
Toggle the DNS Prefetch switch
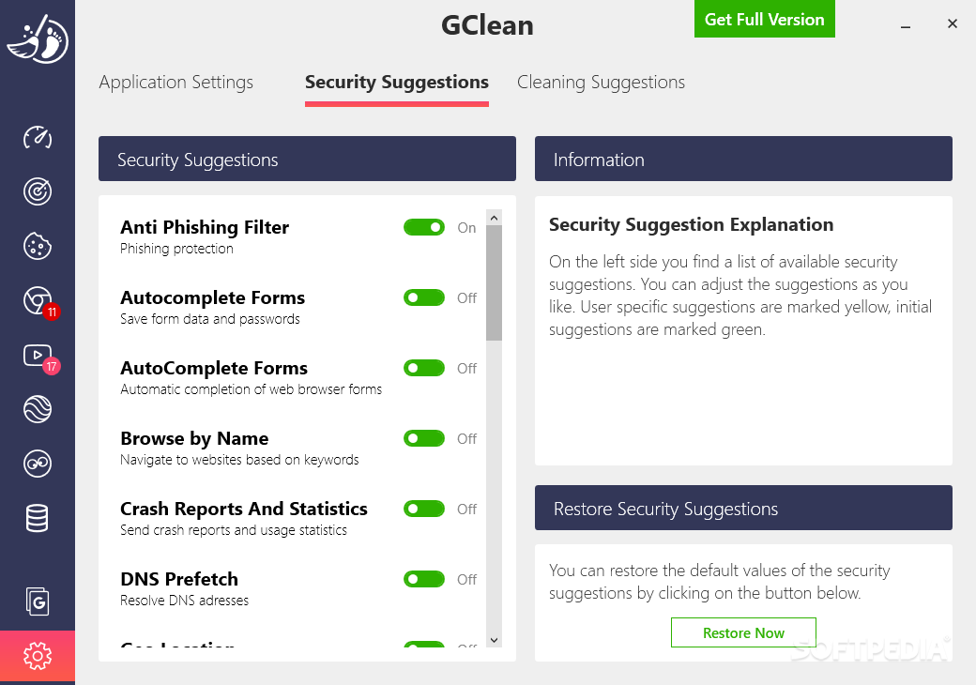[x=424, y=579]
